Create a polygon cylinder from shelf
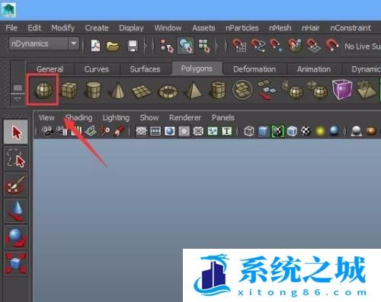The height and width of the screenshot is (302, 381). tap(94, 90)
